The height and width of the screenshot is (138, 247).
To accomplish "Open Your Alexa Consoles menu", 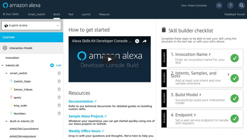I will [x=194, y=6].
